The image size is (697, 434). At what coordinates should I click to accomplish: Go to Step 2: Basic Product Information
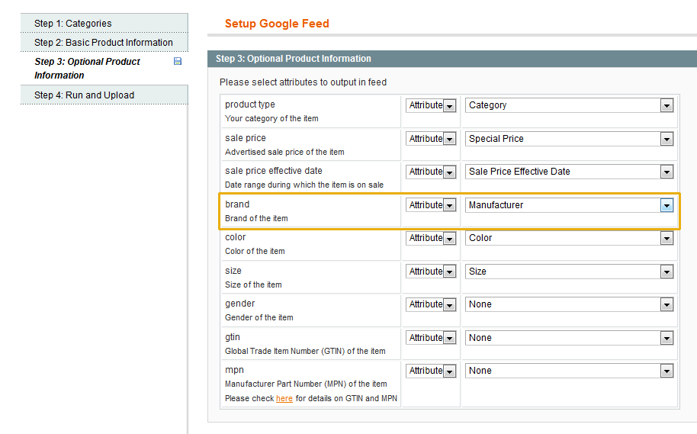(103, 43)
